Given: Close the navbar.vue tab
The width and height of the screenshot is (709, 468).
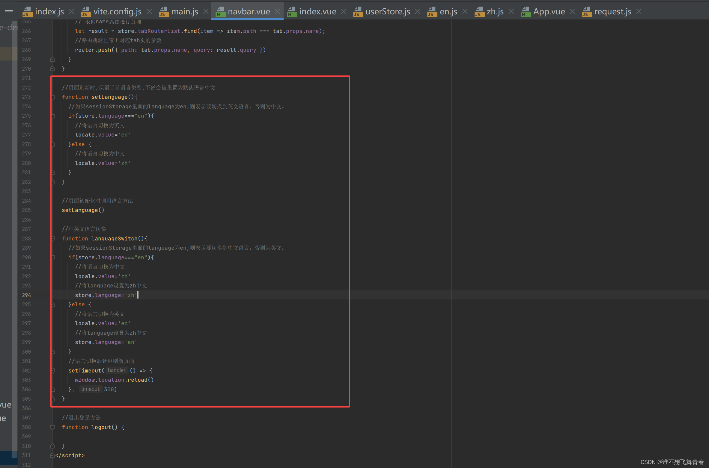Looking at the screenshot, I should point(277,11).
